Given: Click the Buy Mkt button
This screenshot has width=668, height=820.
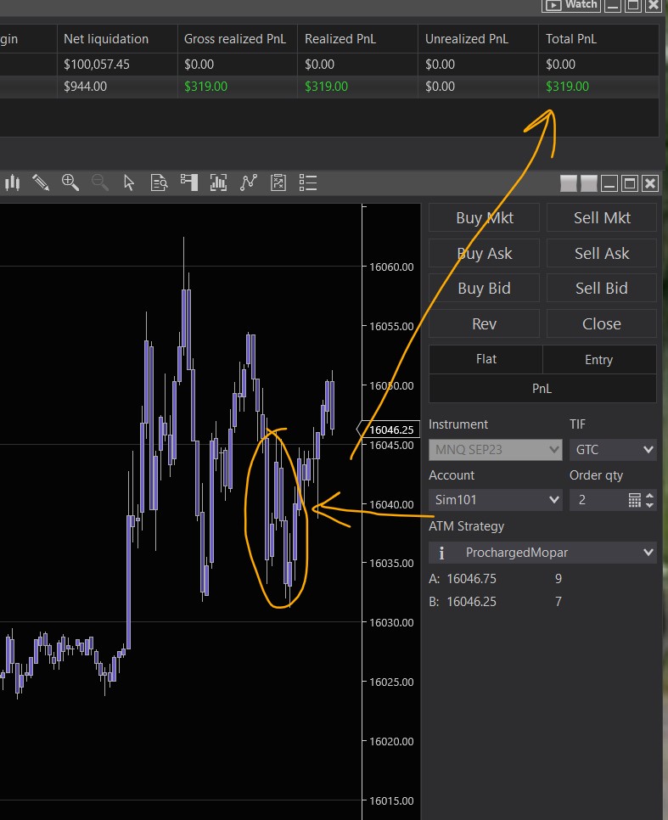Looking at the screenshot, I should pos(484,217).
